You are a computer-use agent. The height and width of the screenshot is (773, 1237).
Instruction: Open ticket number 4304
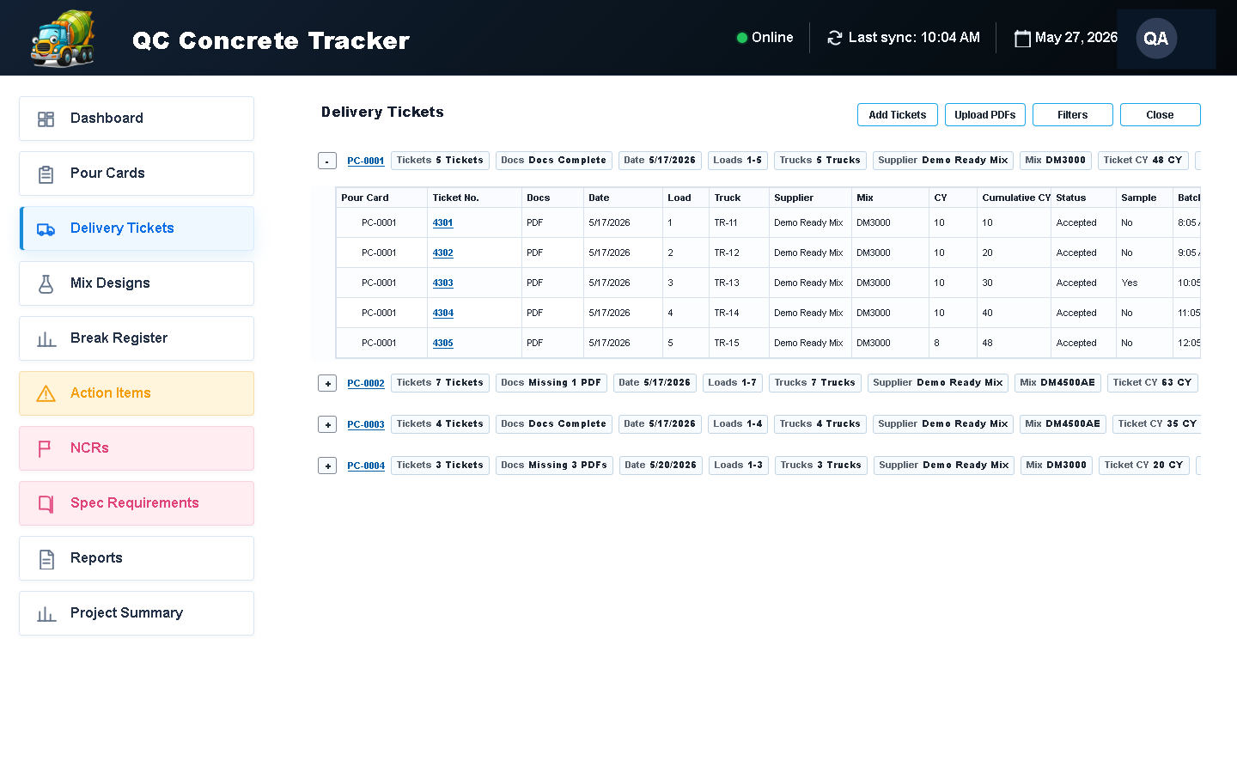click(x=443, y=313)
